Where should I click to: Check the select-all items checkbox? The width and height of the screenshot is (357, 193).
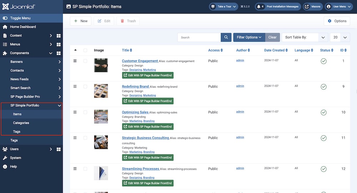[85, 50]
